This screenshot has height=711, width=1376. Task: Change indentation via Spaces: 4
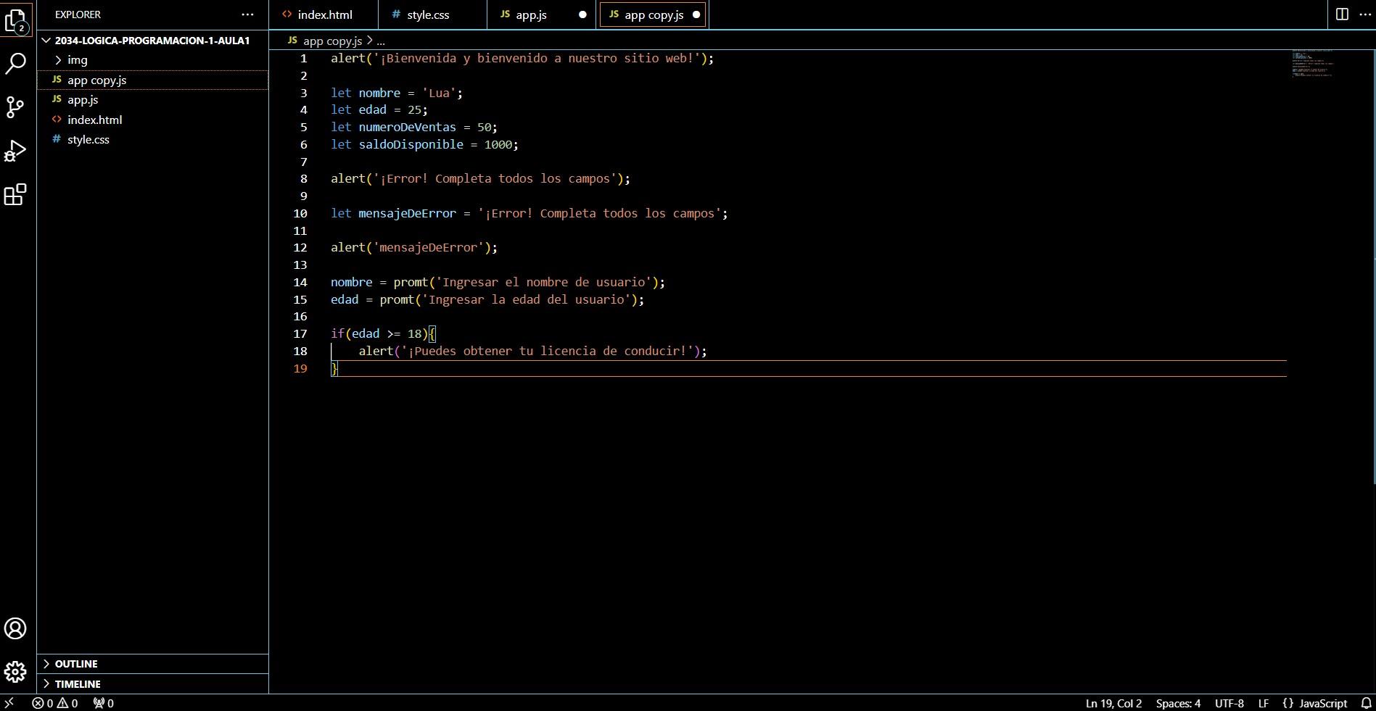point(1178,703)
